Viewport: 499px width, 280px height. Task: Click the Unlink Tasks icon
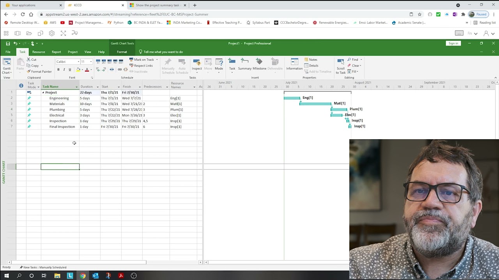coord(126,70)
